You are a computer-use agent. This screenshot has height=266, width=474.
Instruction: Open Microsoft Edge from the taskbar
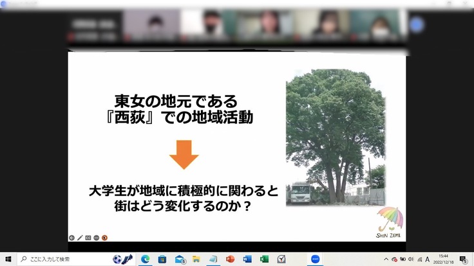[146, 259]
